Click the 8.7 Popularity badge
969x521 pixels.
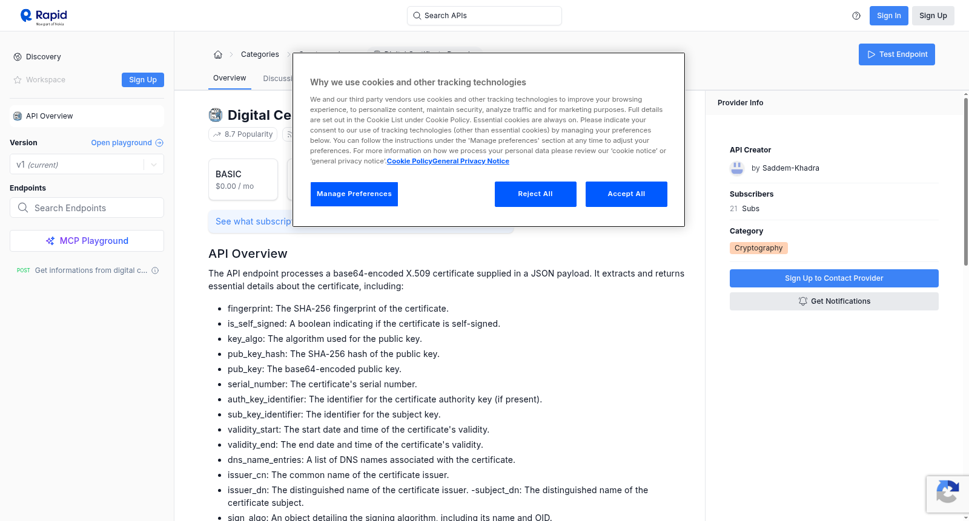click(243, 134)
